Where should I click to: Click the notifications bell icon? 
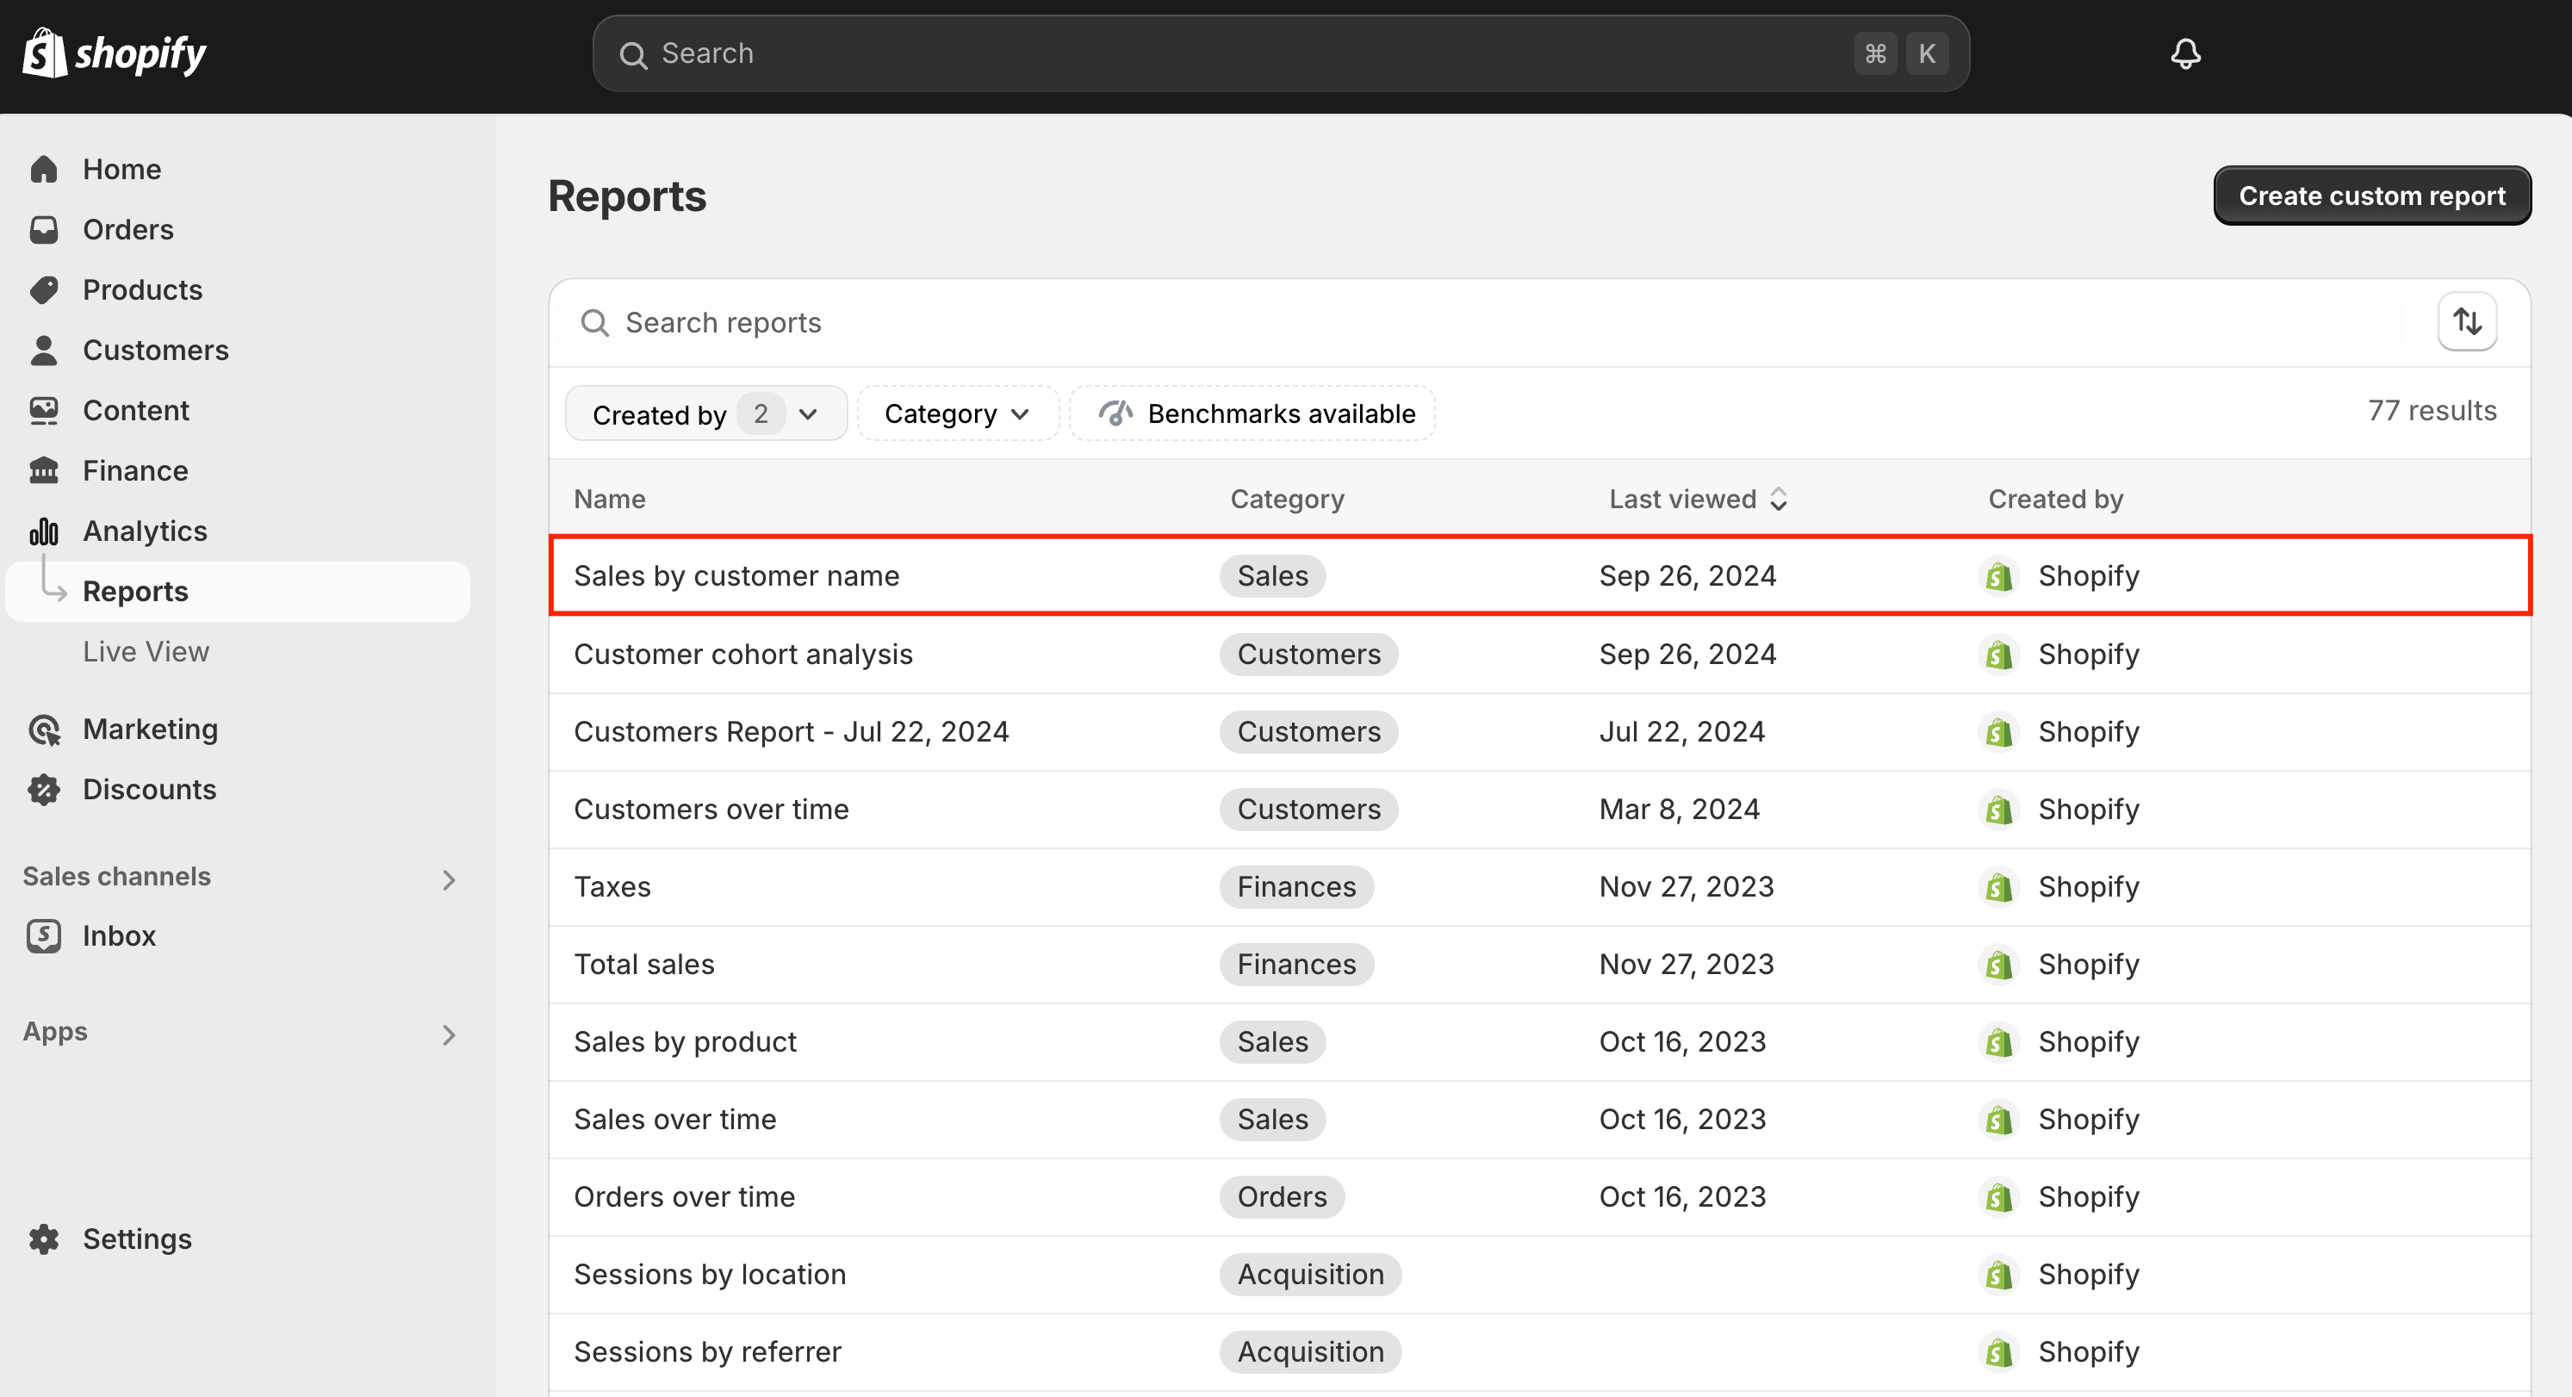pyautogui.click(x=2184, y=54)
